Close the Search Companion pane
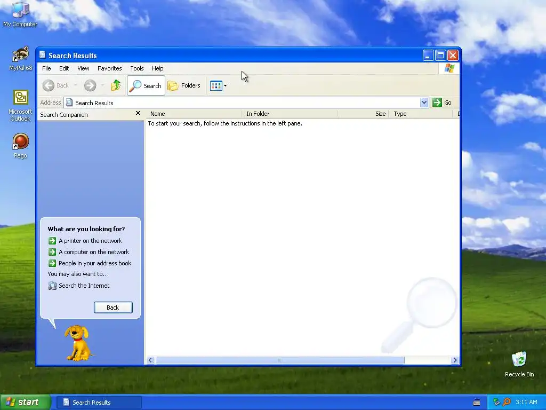The height and width of the screenshot is (410, 546). click(138, 113)
